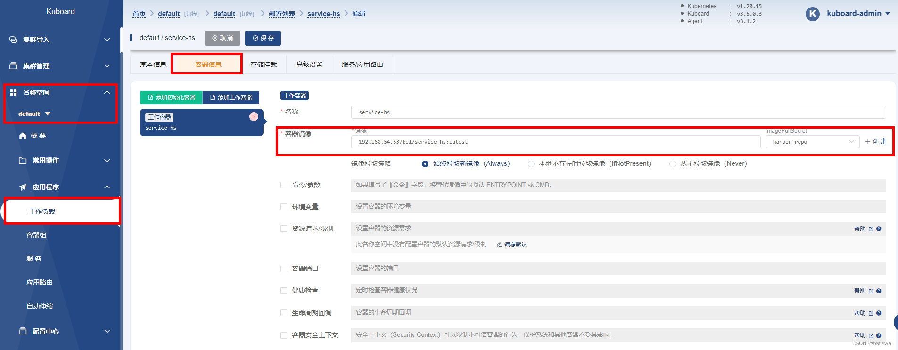Image resolution: width=898 pixels, height=350 pixels.
Task: Open 服务 in the sidebar
Action: (34, 259)
